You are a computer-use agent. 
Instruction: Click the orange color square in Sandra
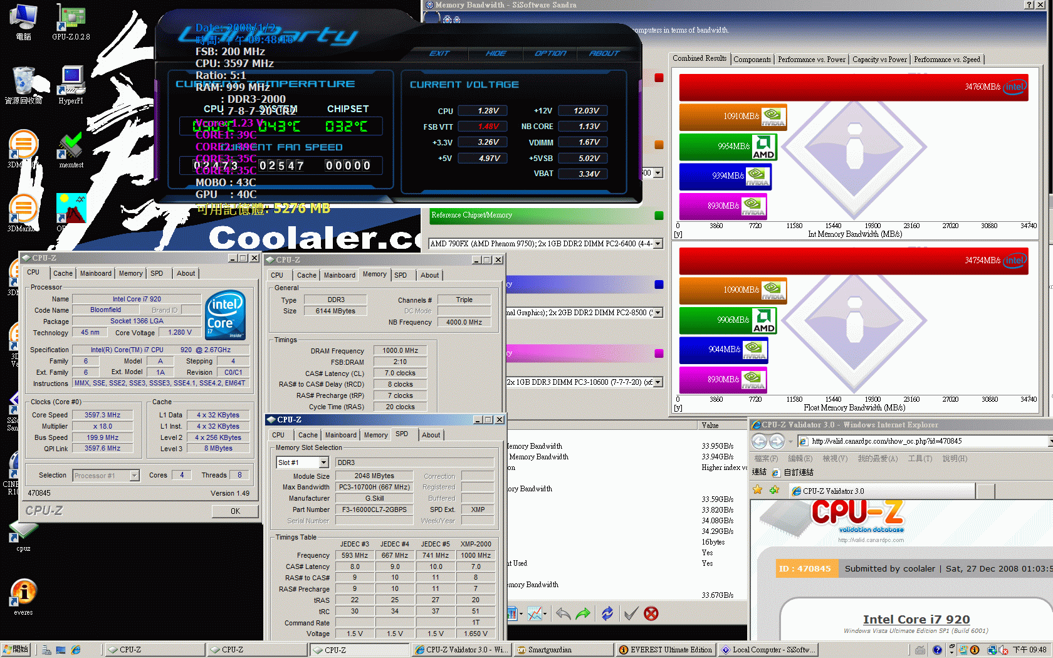click(659, 145)
